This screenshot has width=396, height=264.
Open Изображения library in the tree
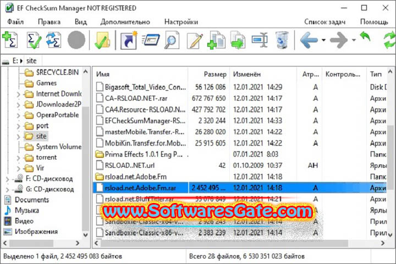click(31, 232)
